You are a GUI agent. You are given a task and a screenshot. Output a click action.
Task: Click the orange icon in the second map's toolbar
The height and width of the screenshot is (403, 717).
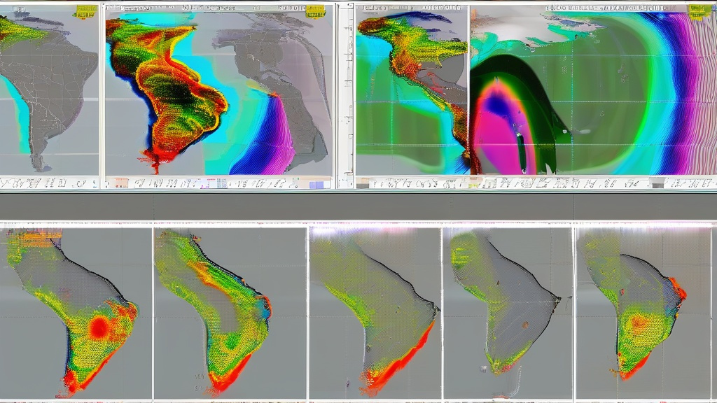[121, 183]
